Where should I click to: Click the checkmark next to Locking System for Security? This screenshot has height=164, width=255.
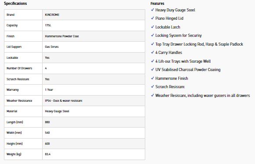(x=152, y=35)
